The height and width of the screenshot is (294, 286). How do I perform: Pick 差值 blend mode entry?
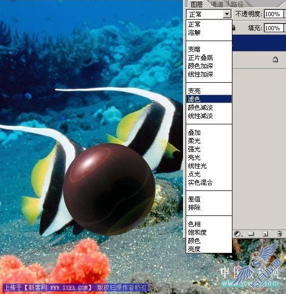pyautogui.click(x=194, y=199)
